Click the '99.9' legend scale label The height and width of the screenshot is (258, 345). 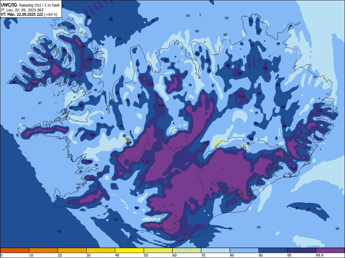(319, 255)
